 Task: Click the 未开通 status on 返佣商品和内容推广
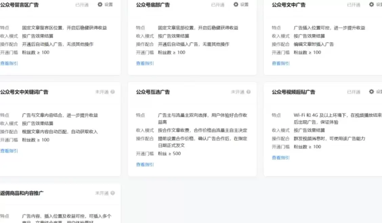[102, 193]
